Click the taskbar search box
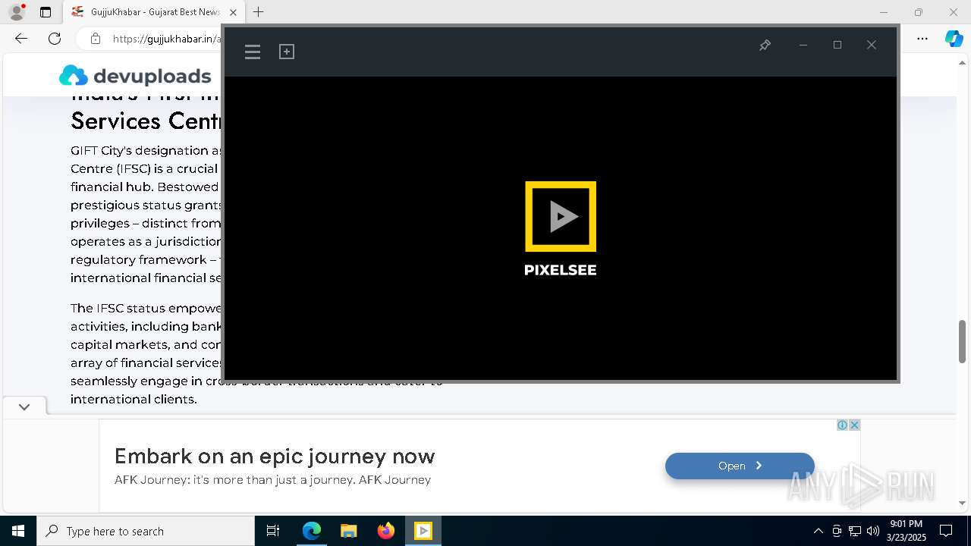The width and height of the screenshot is (971, 546). pyautogui.click(x=146, y=531)
